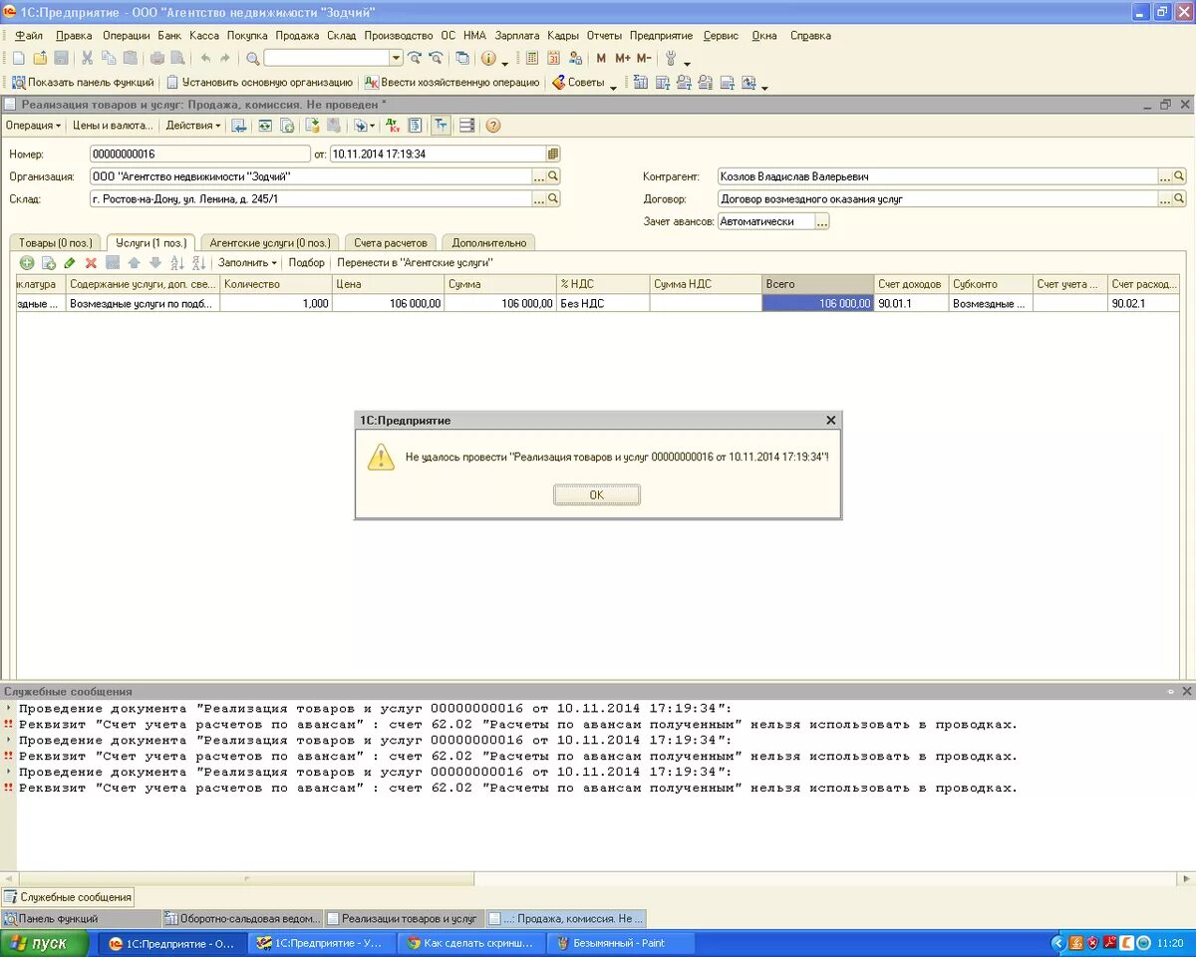This screenshot has height=957, width=1196.
Task: Click search icon next to Контрагент field
Action: 1179,176
